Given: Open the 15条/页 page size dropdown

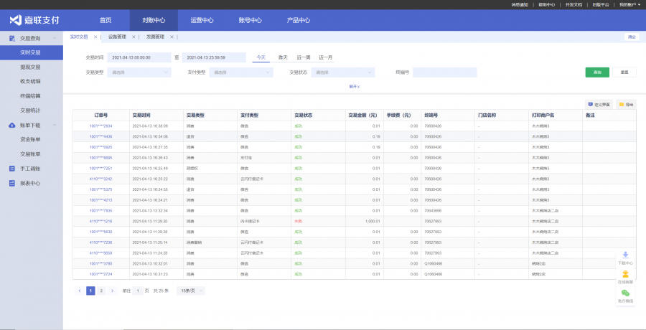Looking at the screenshot, I should (x=191, y=291).
